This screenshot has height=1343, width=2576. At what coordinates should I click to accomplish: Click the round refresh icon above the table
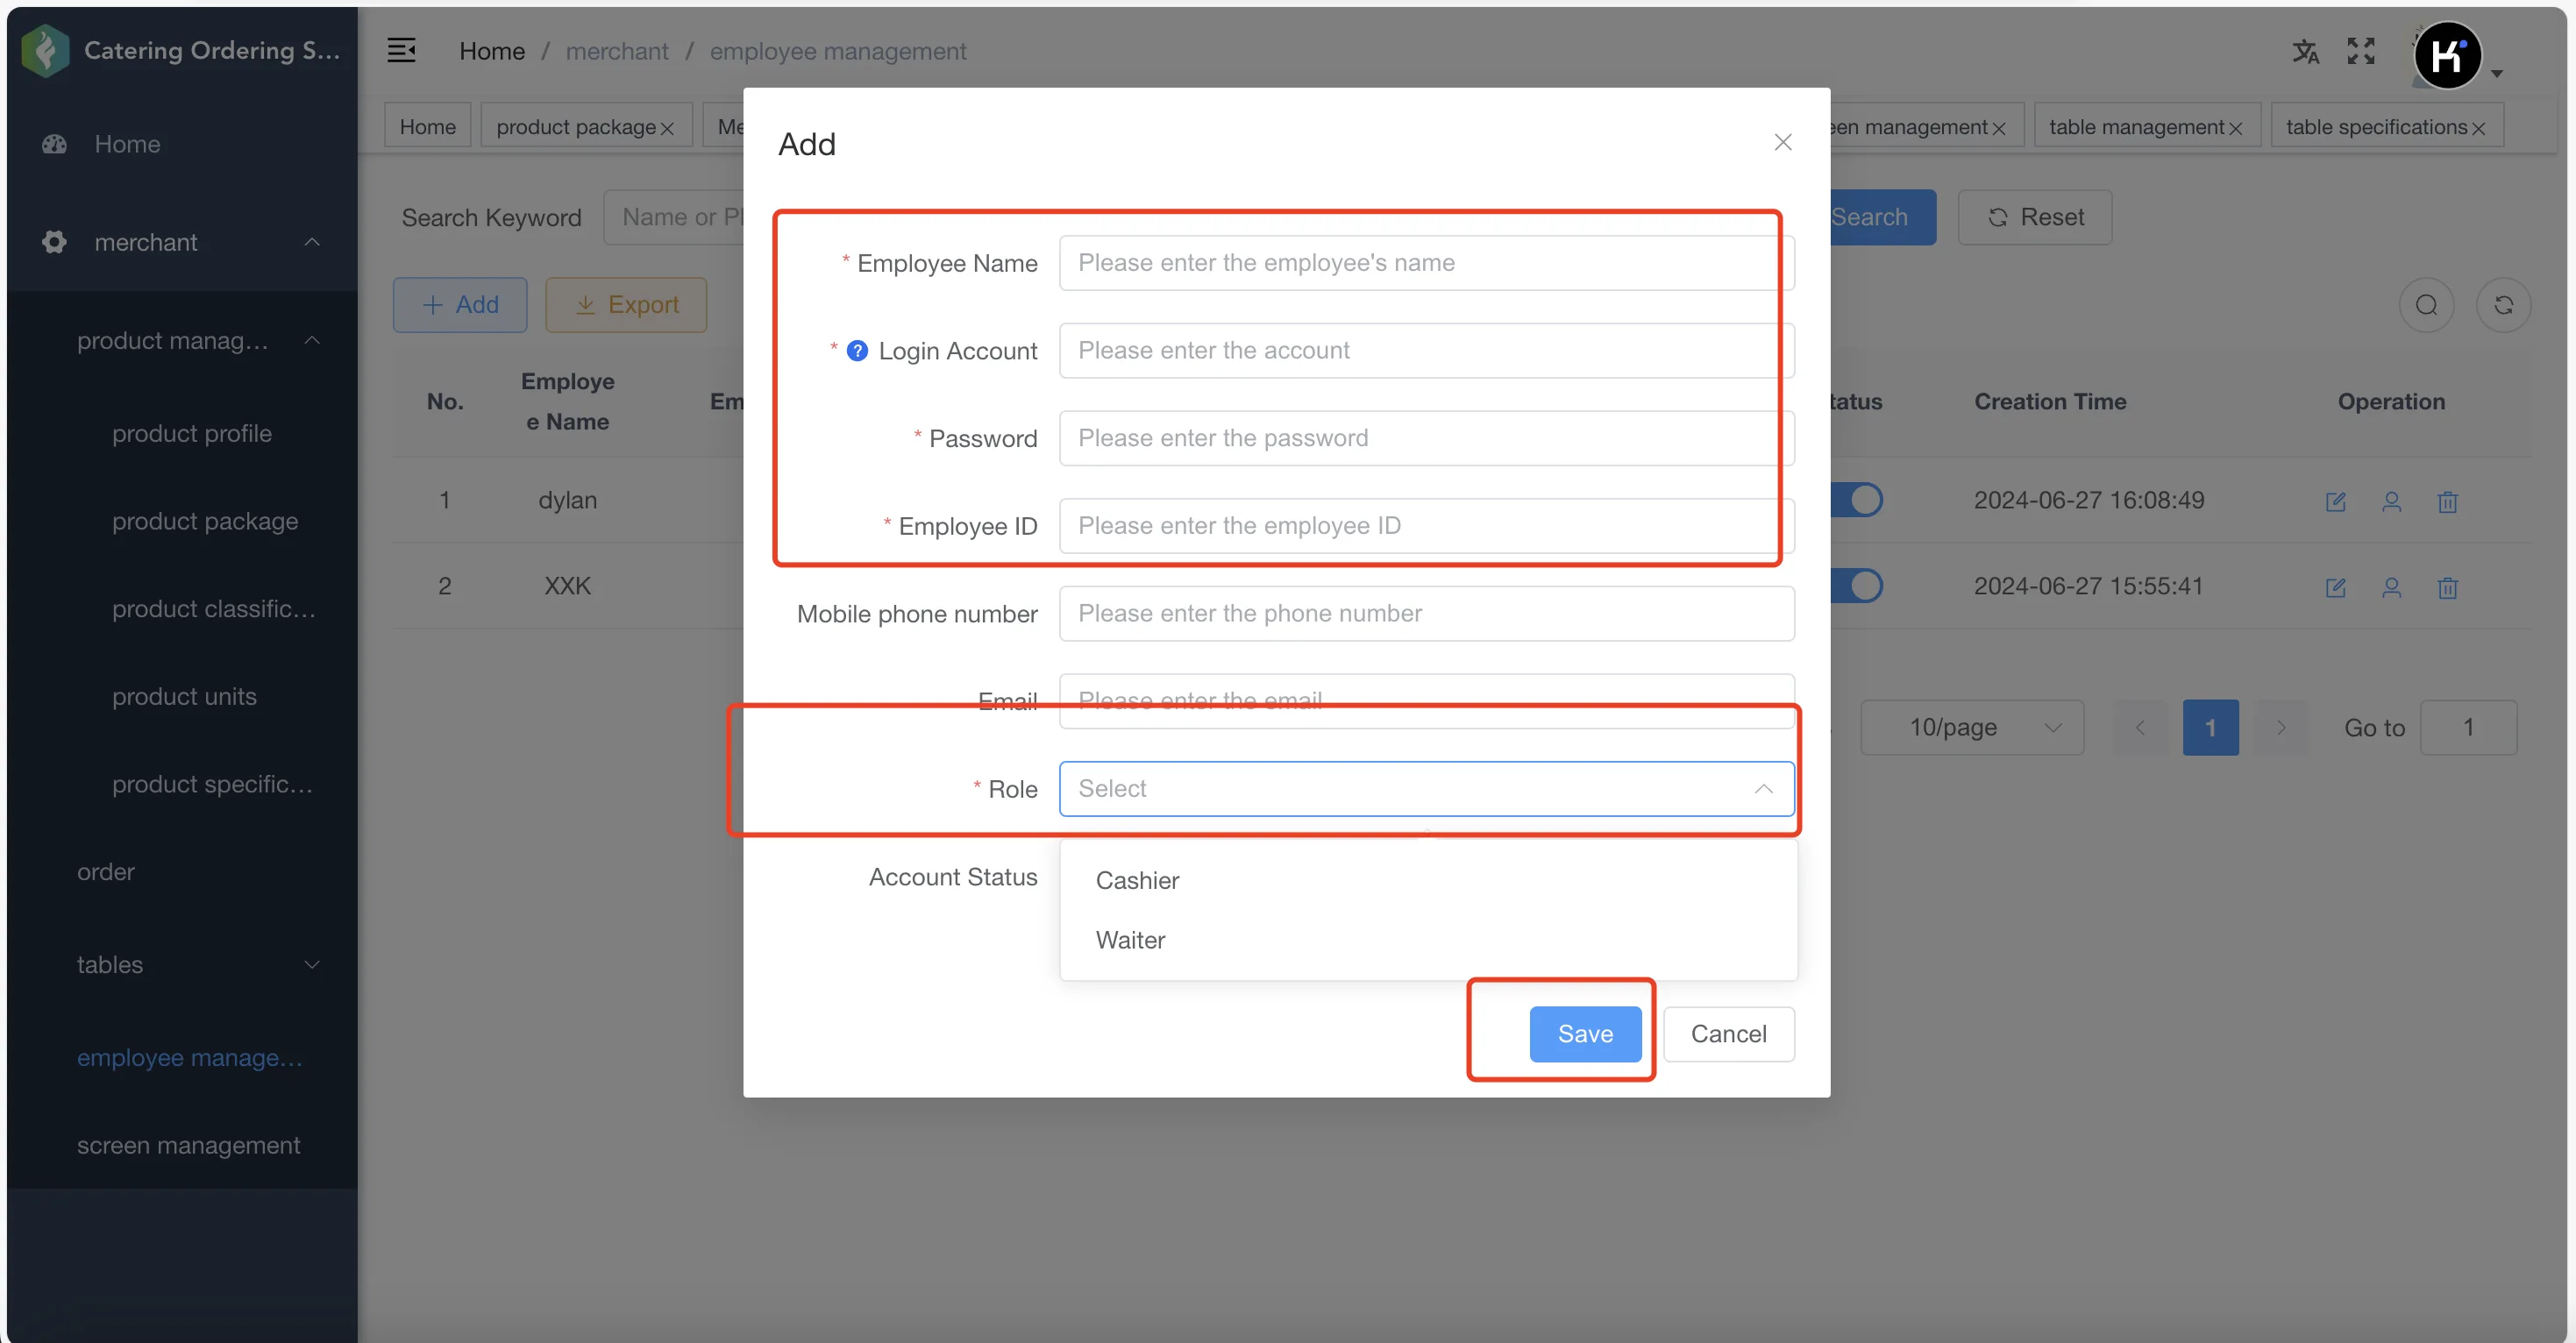[2503, 305]
